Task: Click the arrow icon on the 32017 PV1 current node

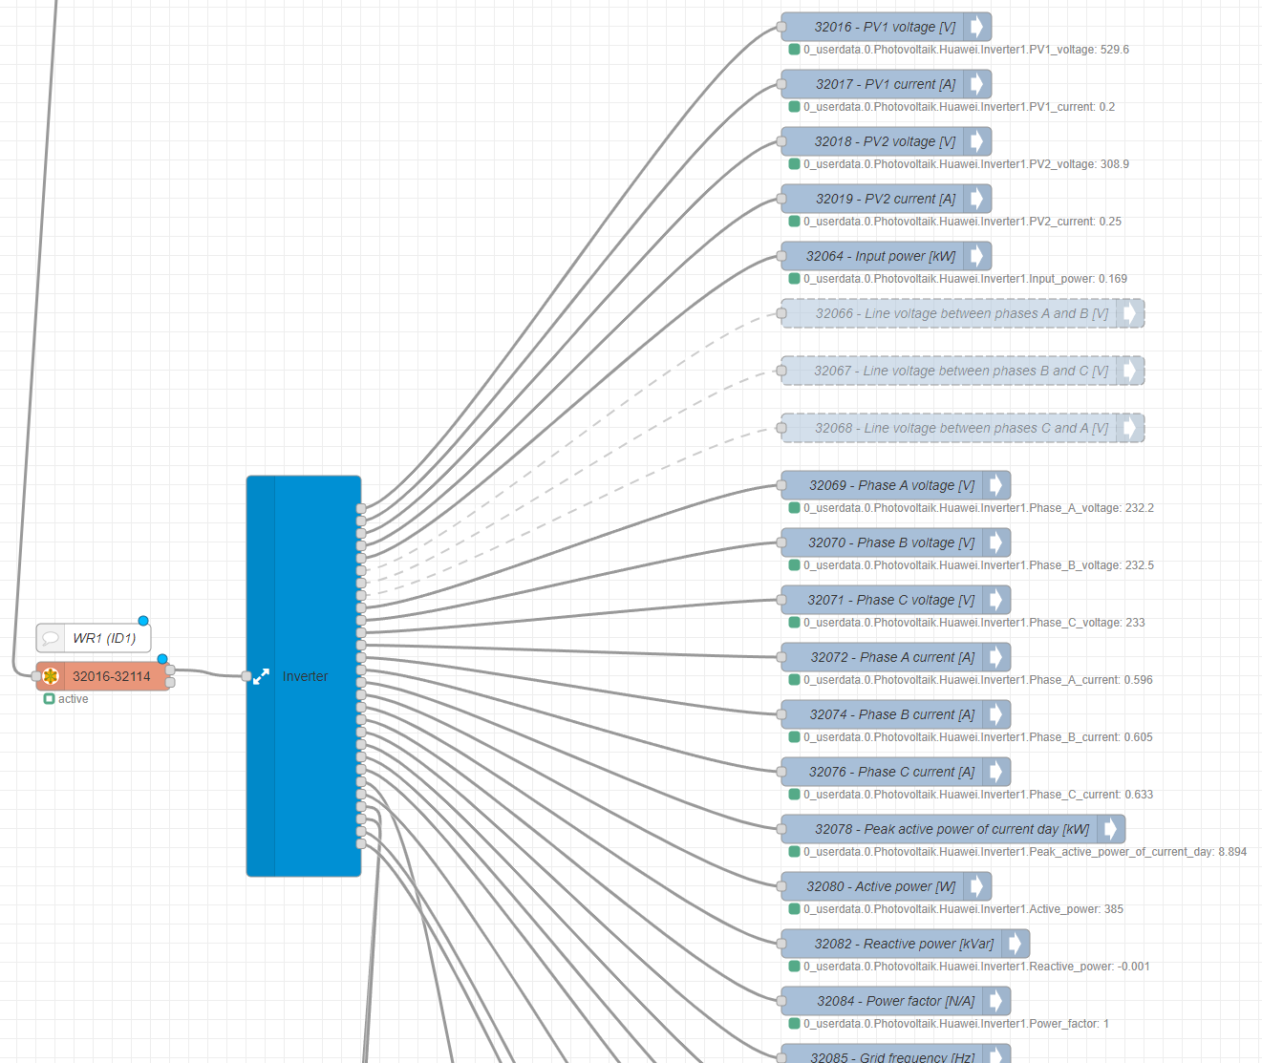Action: (x=977, y=84)
